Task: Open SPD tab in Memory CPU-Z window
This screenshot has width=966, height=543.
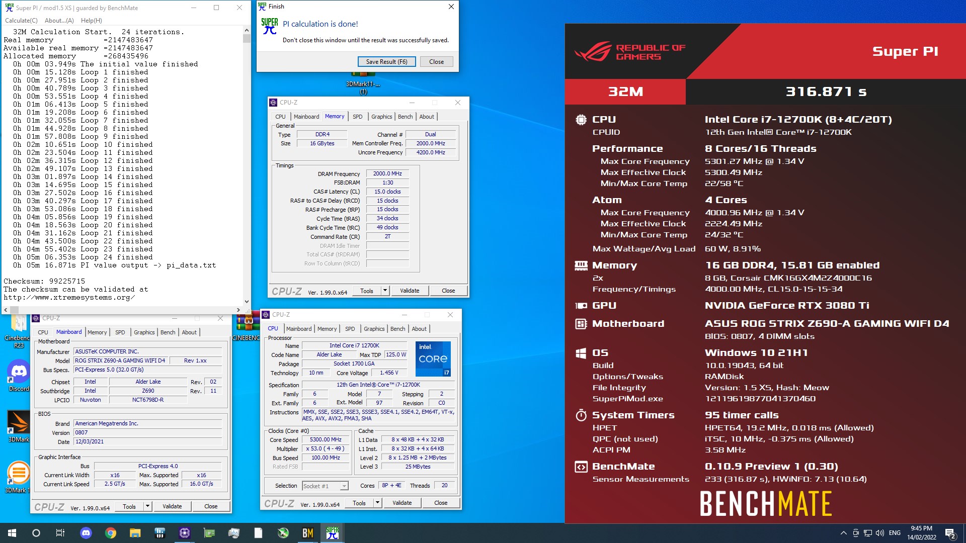Action: [357, 117]
